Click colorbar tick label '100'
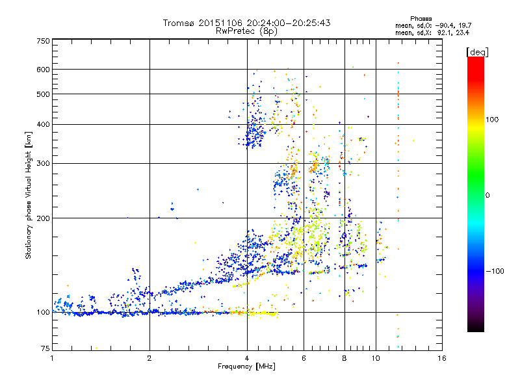This screenshot has height=390, width=520. (x=492, y=120)
